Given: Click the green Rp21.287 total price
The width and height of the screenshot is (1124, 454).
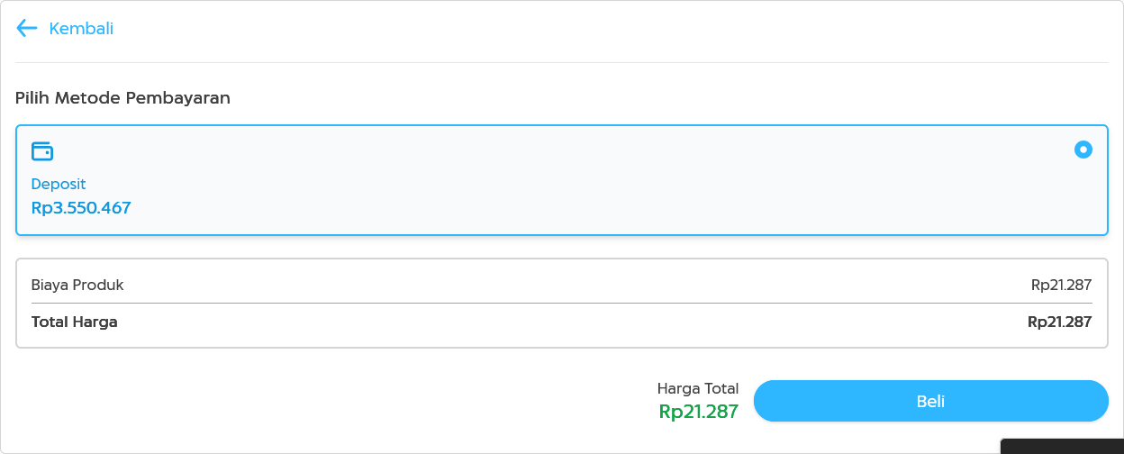Looking at the screenshot, I should point(698,412).
